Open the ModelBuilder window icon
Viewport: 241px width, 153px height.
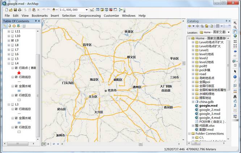[x=120, y=10]
